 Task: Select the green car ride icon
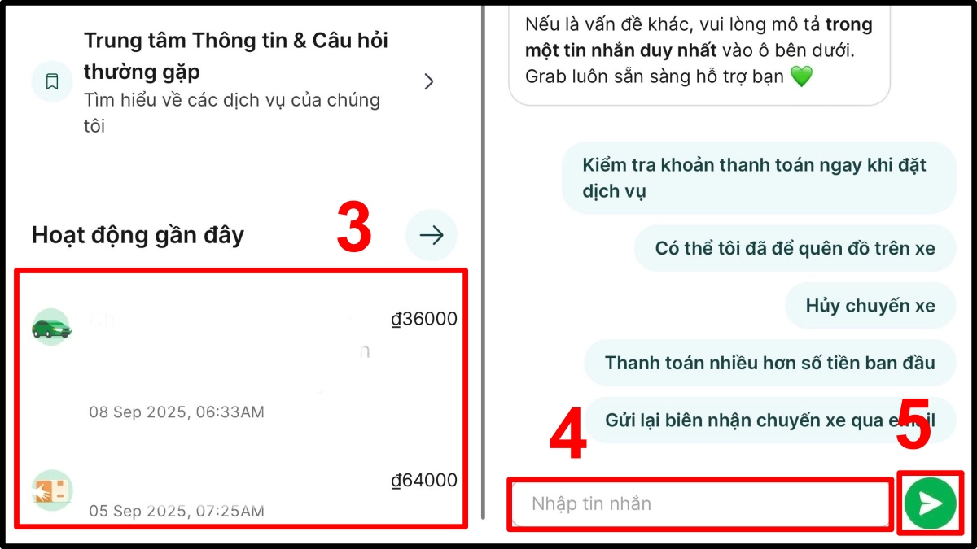(52, 327)
